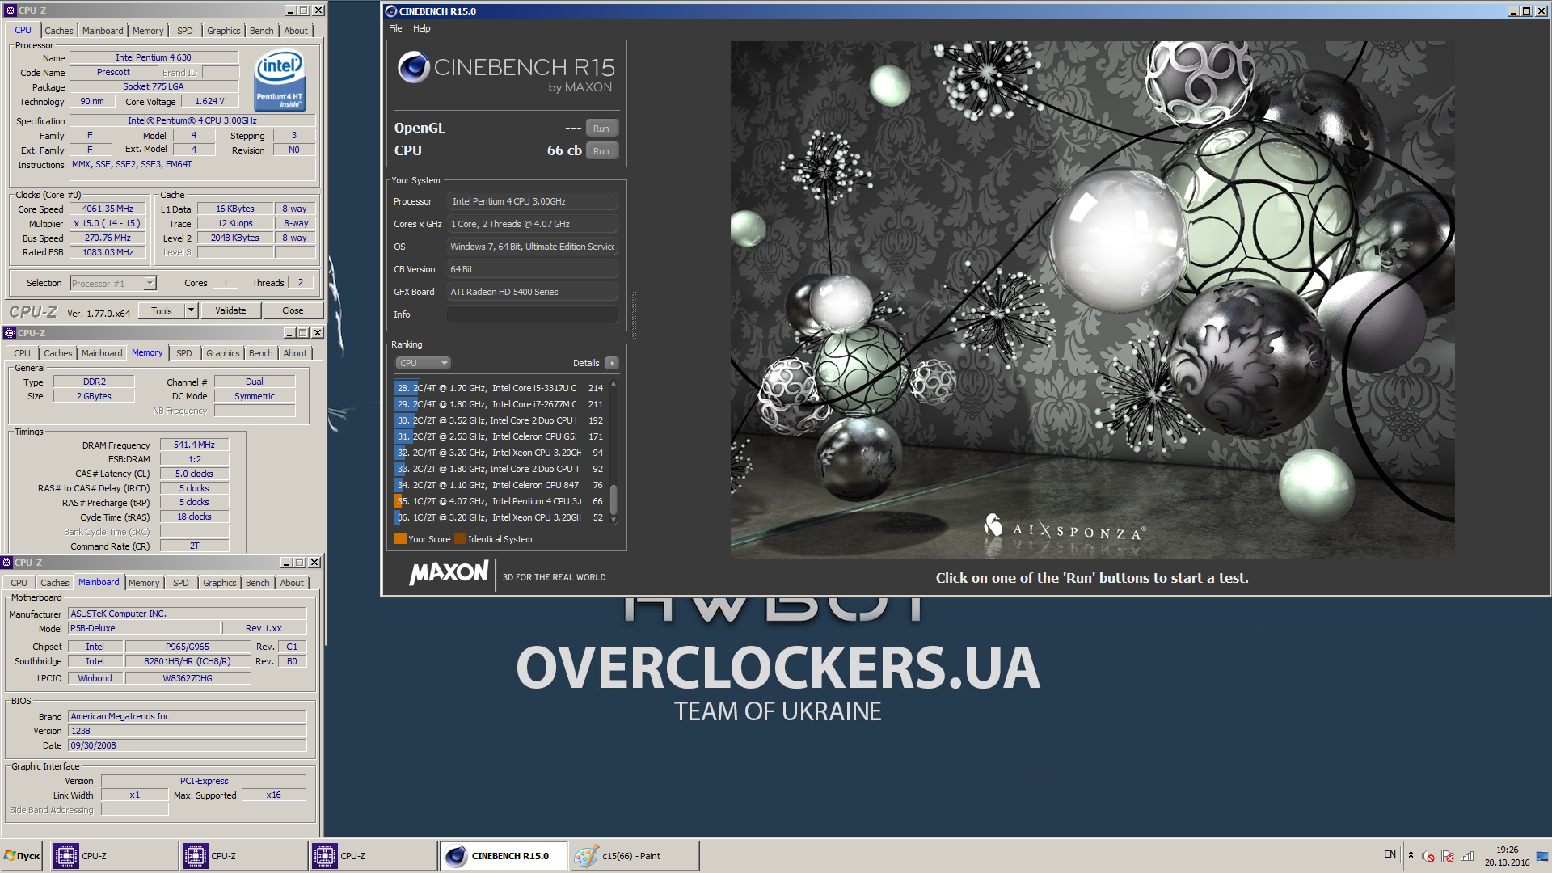Click the Cores x GHz field in Cinebench

[x=533, y=224]
